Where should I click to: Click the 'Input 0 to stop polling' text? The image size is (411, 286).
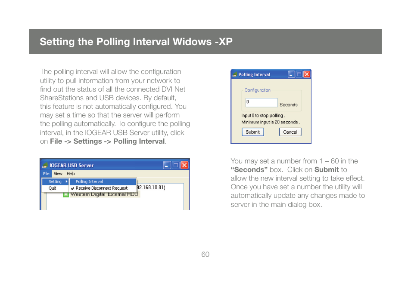[263, 115]
